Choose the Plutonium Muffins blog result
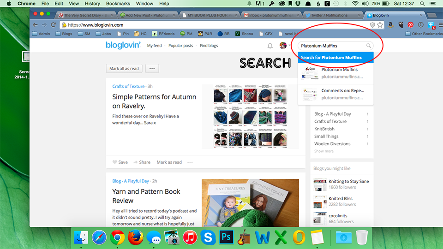This screenshot has height=249, width=443. pos(335,73)
